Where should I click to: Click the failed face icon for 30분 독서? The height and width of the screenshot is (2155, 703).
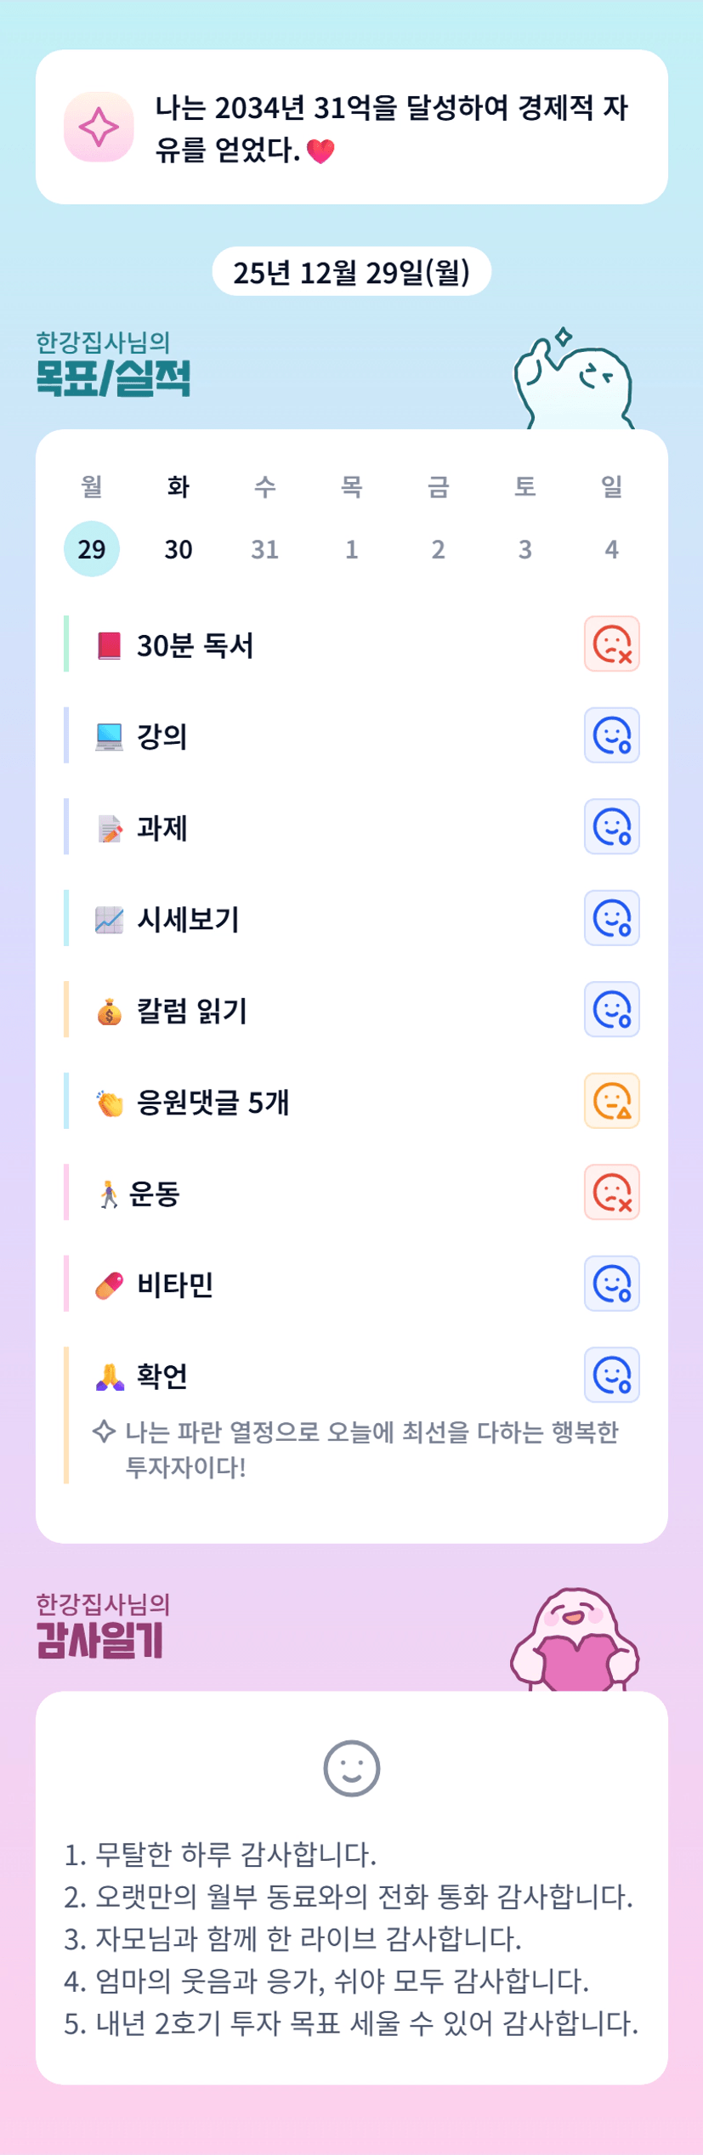(611, 644)
